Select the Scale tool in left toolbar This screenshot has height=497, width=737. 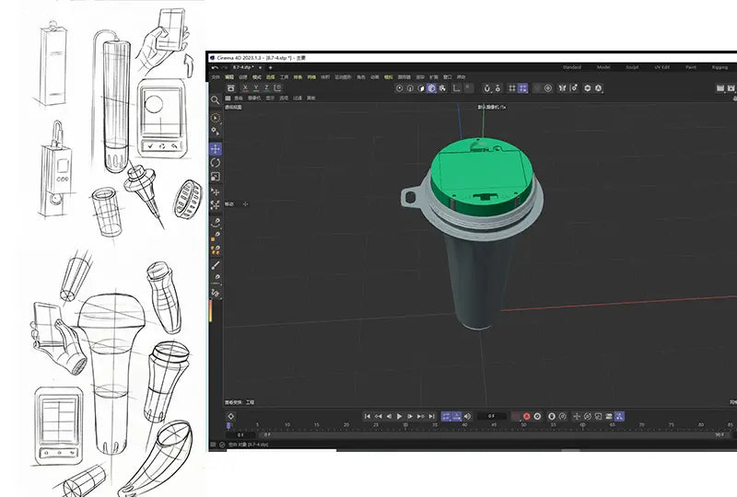click(216, 176)
